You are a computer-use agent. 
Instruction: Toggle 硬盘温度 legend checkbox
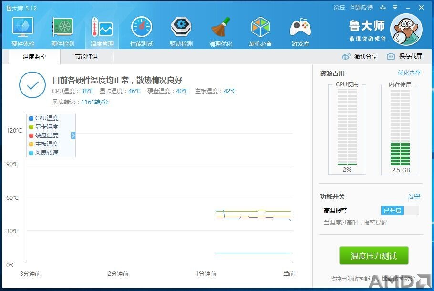pos(31,135)
